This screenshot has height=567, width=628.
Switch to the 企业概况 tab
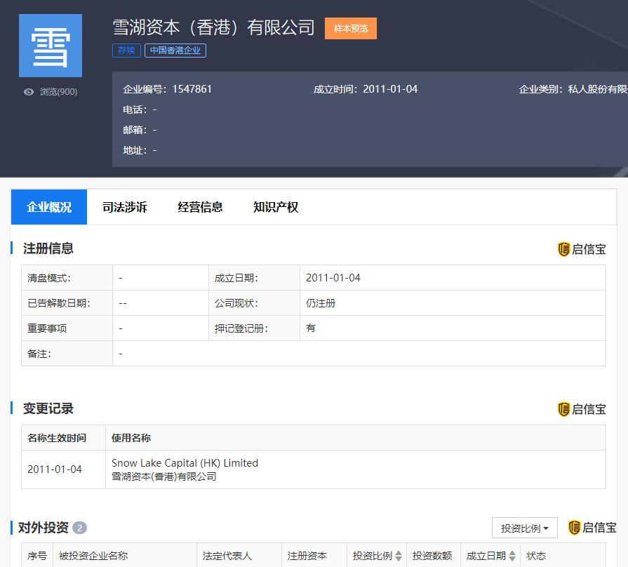pos(49,207)
